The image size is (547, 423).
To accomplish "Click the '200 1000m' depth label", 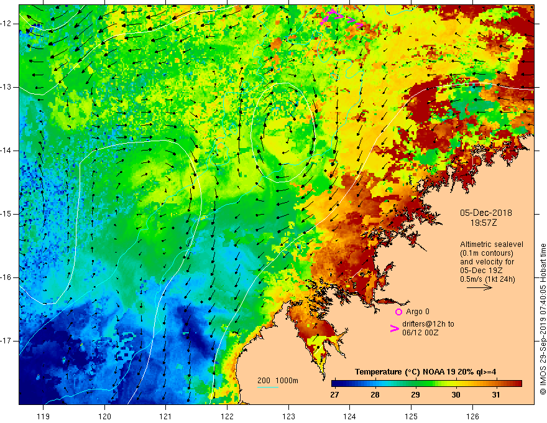I will coord(278,381).
